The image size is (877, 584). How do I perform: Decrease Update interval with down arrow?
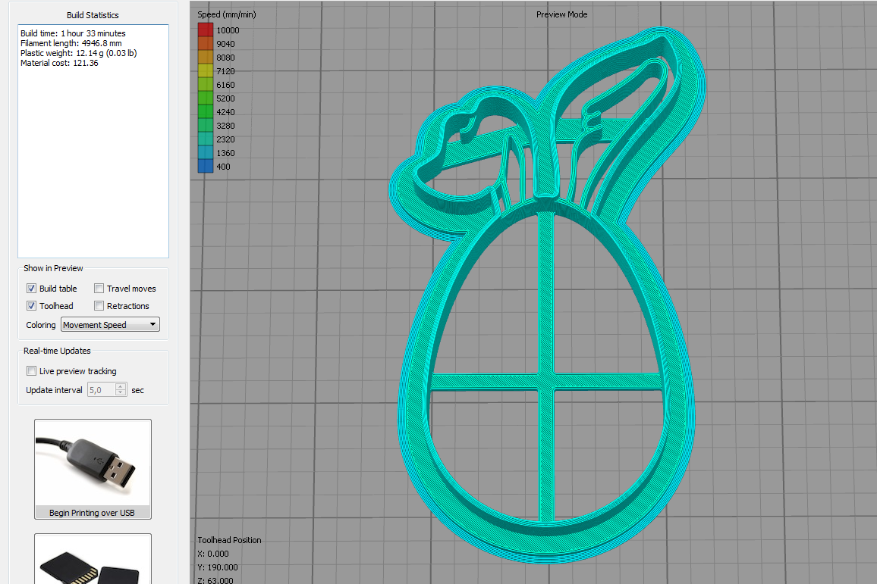(121, 393)
